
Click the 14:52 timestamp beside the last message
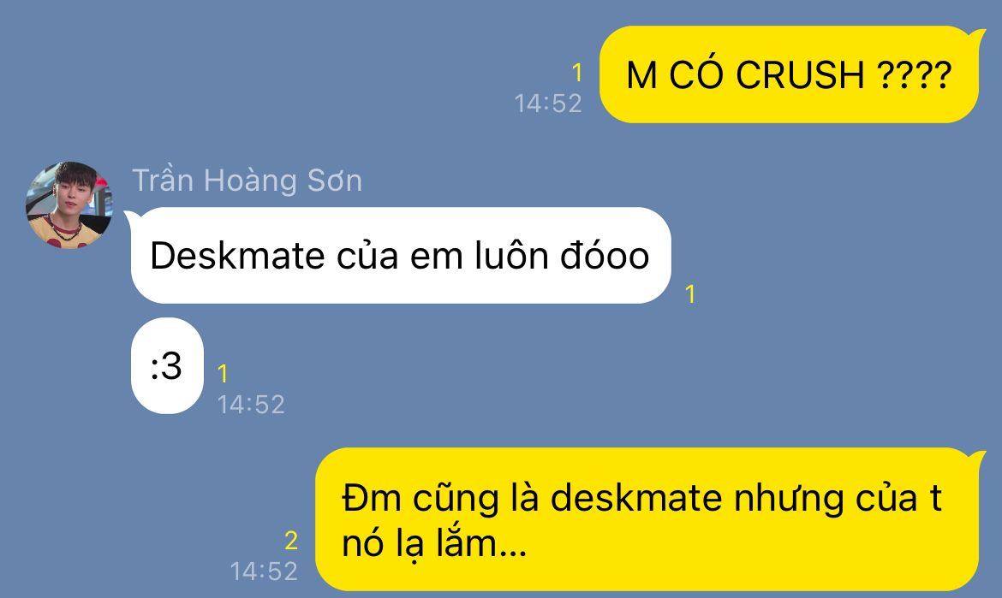[x=264, y=571]
